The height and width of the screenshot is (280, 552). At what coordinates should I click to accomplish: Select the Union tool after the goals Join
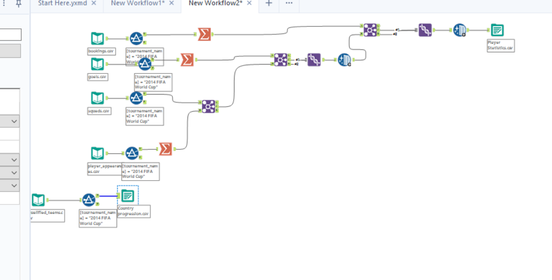tap(314, 60)
